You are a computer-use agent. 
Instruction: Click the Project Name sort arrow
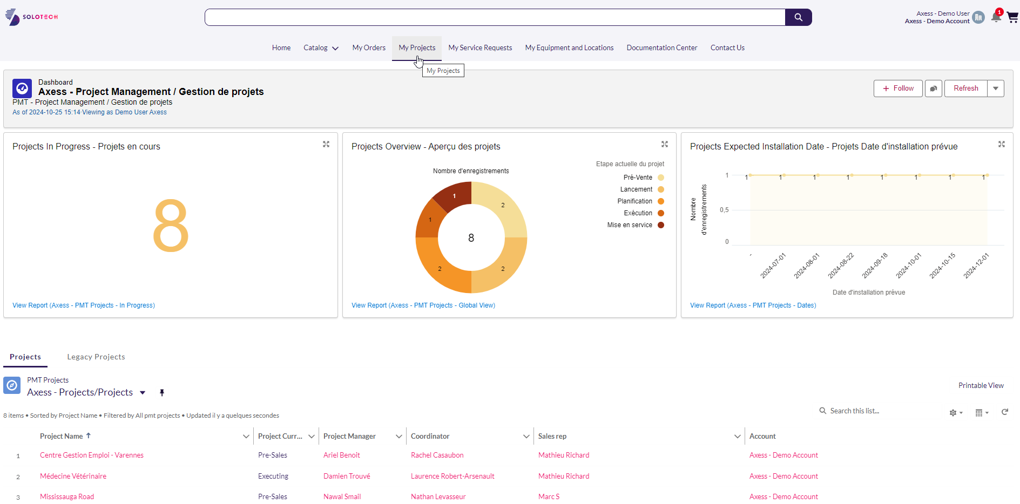pyautogui.click(x=89, y=435)
